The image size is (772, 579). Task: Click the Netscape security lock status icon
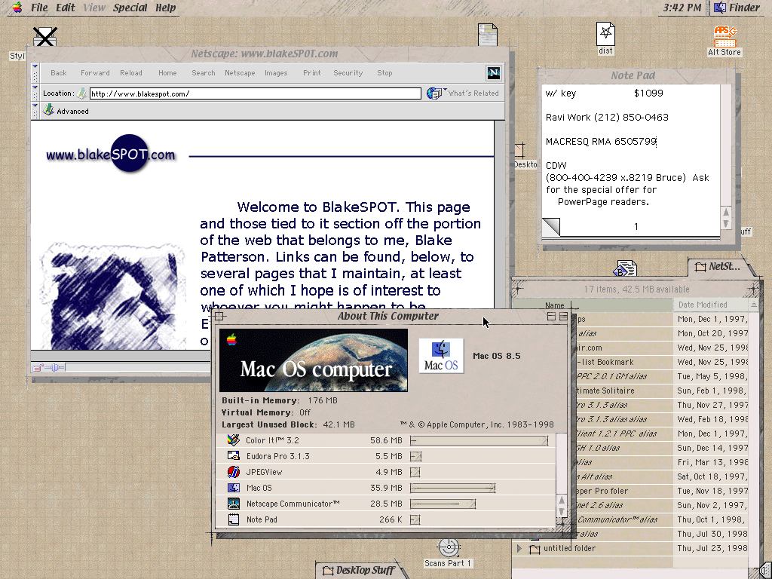pos(38,367)
